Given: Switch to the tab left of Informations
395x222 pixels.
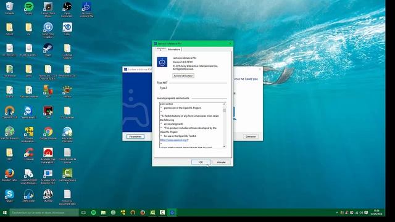Looking at the screenshot, I should pos(160,49).
